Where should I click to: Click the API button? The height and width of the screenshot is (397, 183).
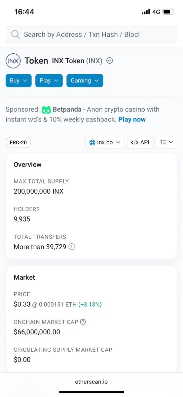pyautogui.click(x=140, y=142)
